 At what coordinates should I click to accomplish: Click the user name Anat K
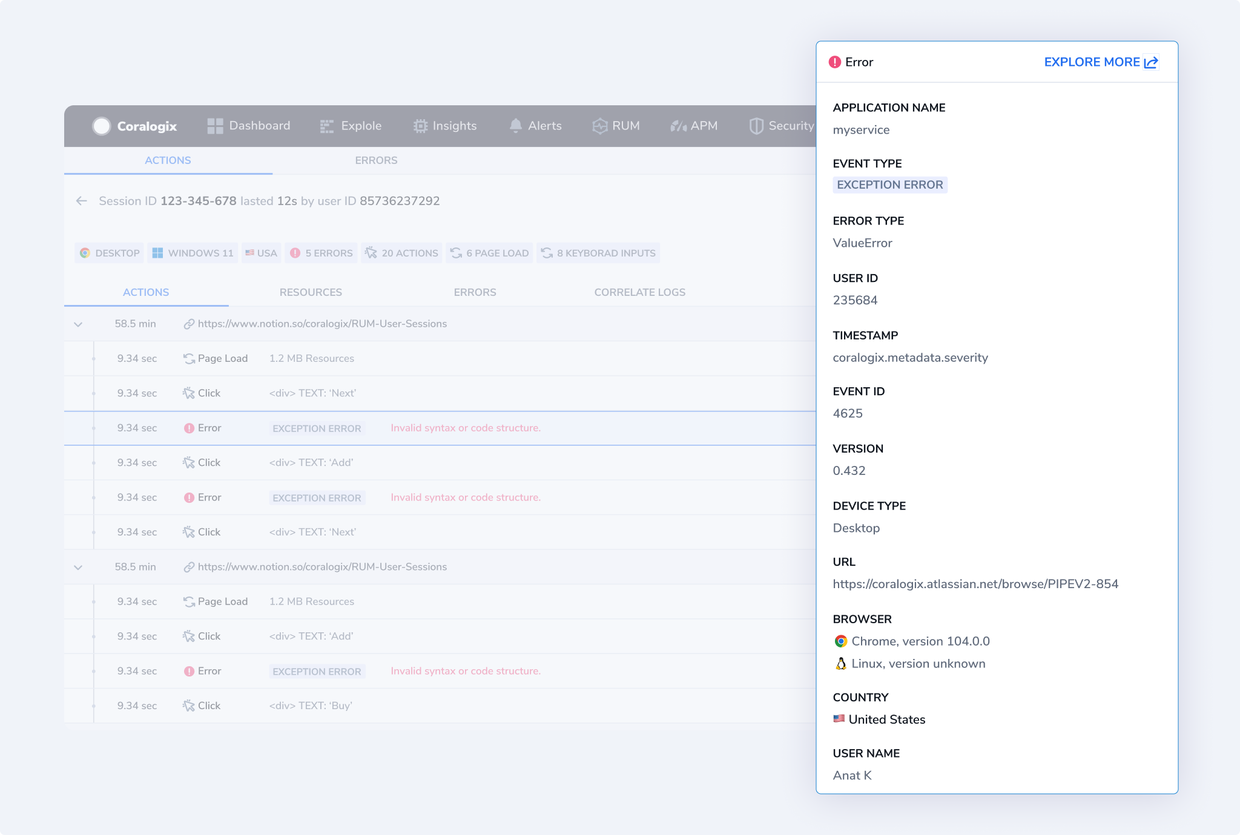click(852, 776)
